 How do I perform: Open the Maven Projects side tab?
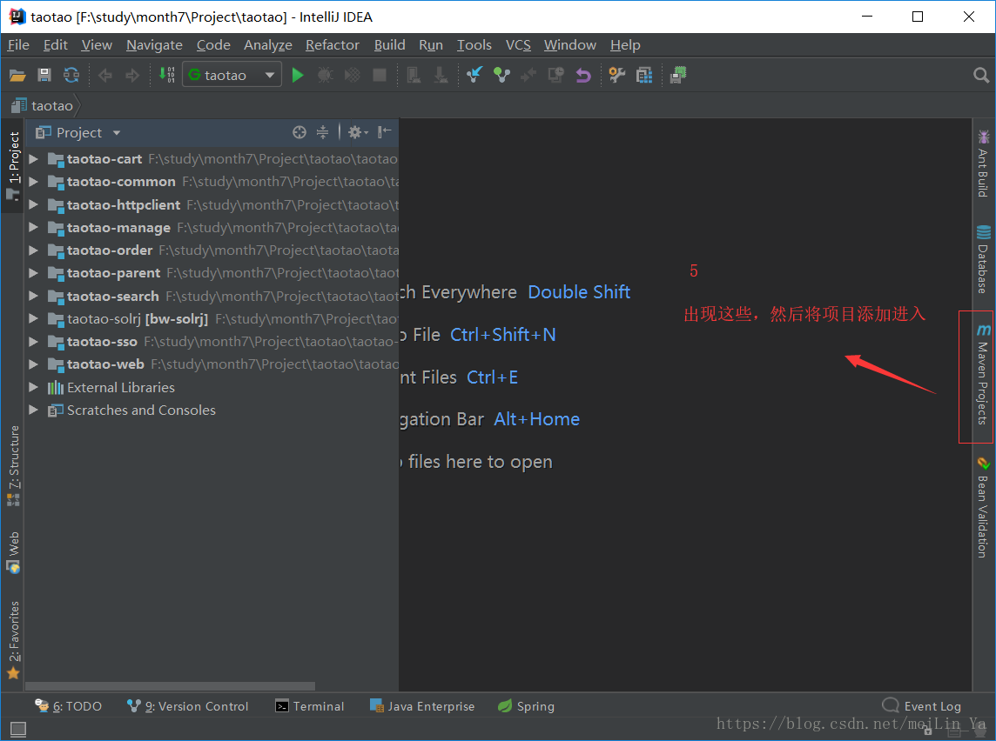point(983,375)
